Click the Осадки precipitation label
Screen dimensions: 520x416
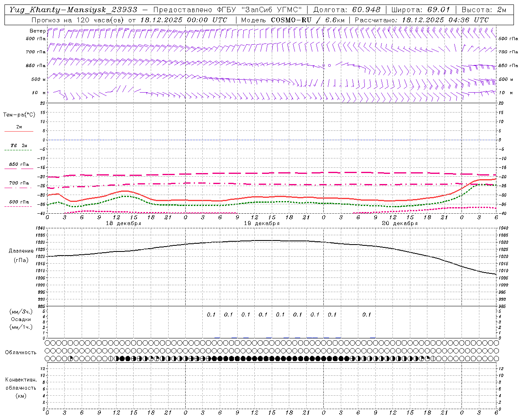pos(21,319)
